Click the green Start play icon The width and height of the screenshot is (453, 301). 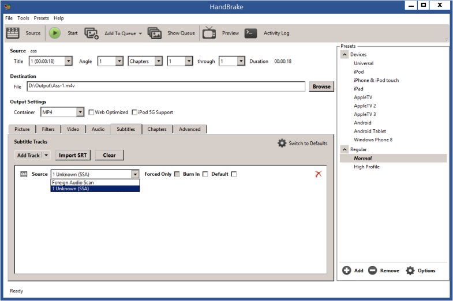[55, 33]
